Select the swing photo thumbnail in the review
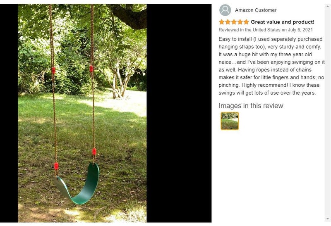Screen dimensions: 331x226 [230, 121]
